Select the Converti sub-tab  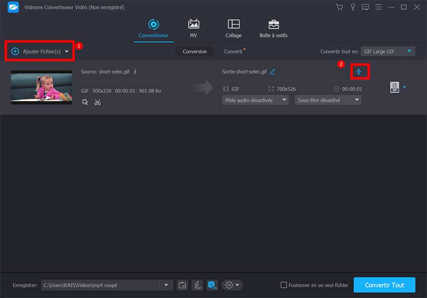click(x=233, y=51)
